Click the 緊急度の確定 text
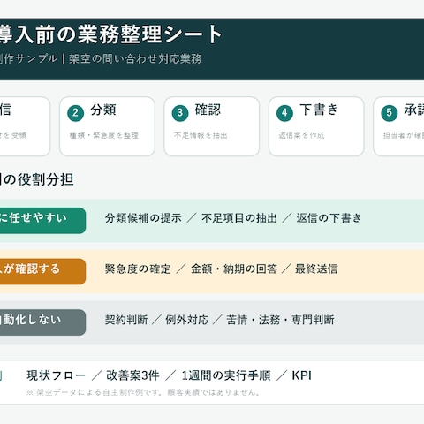The image size is (424, 424). (x=138, y=269)
